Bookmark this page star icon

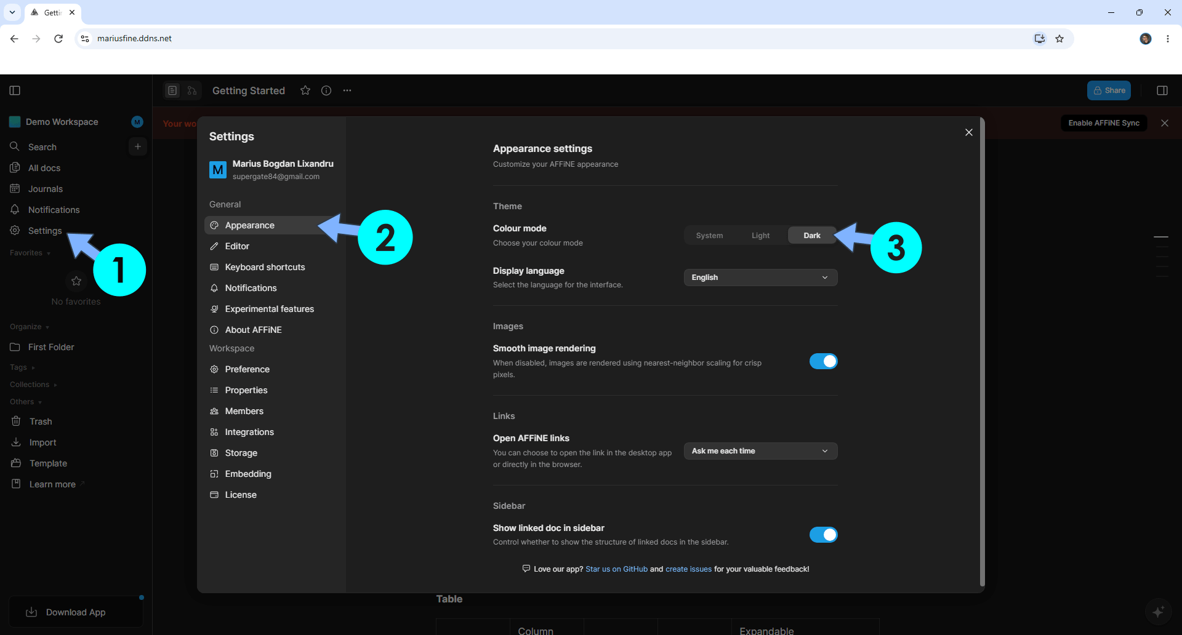click(1059, 39)
